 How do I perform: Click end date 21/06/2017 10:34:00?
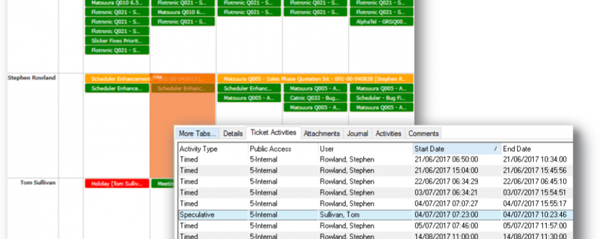[x=534, y=159]
